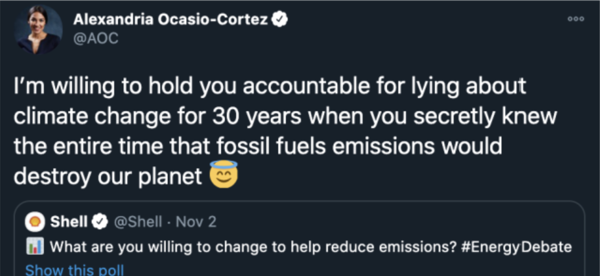Click the quoted question about reducing emissions
Screen dimensions: 600x276
click(253, 246)
